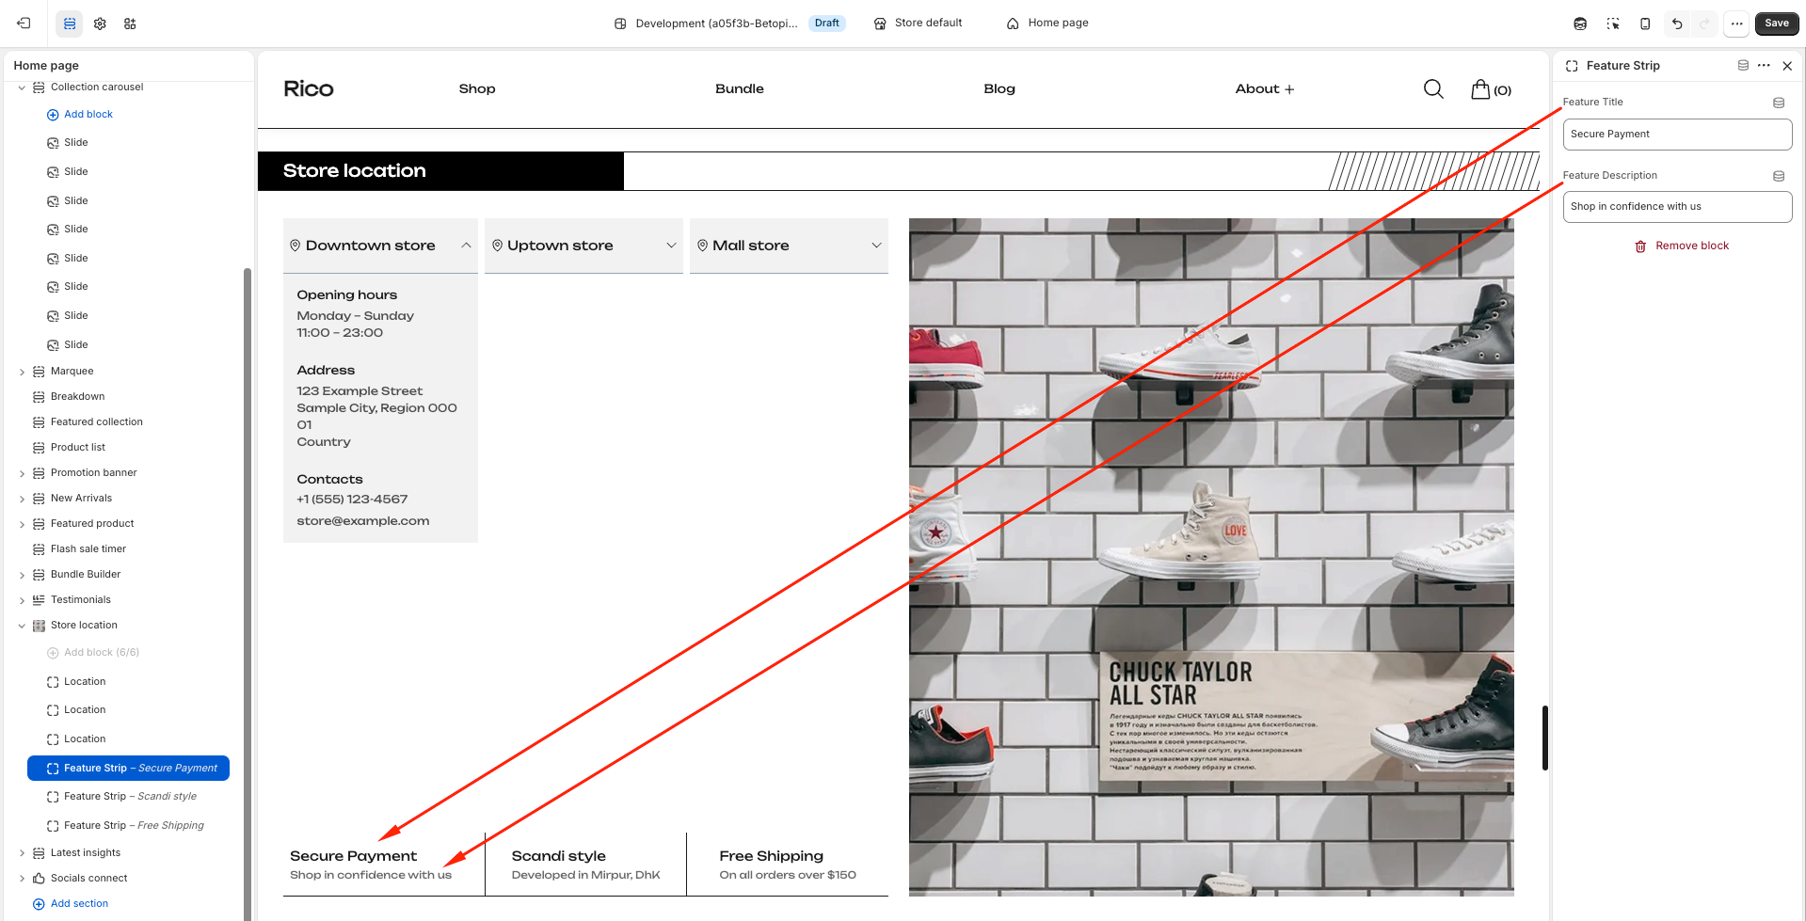Screen dimensions: 1806x921
Task: Click the Add section plus icon
Action: pyautogui.click(x=39, y=904)
